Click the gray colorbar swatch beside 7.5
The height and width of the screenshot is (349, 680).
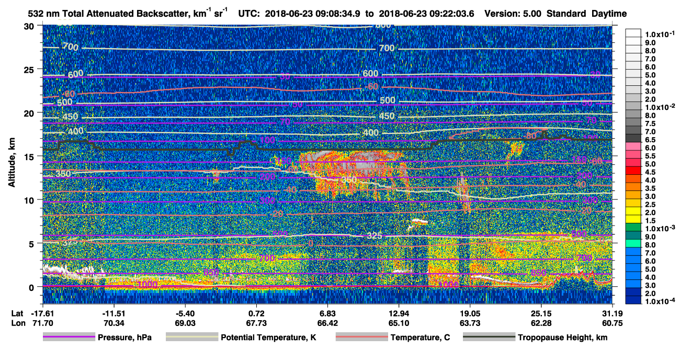tap(634, 122)
